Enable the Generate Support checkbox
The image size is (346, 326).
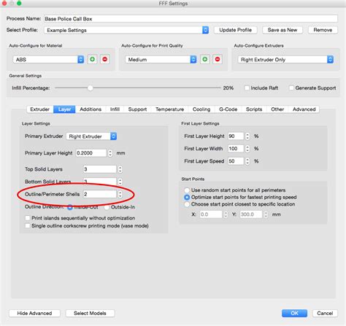pos(291,88)
